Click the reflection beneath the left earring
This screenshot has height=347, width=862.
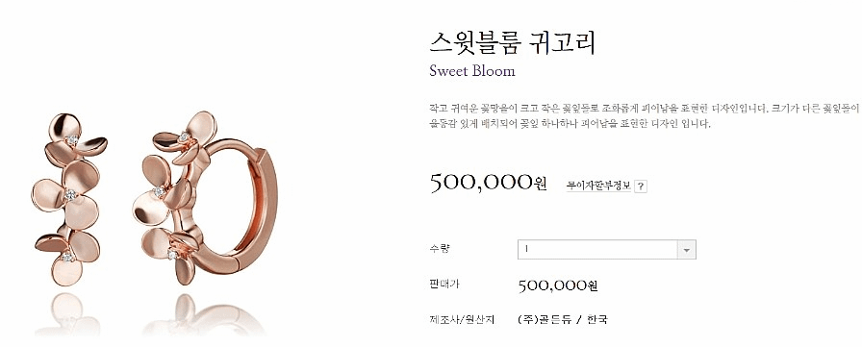pos(68,314)
